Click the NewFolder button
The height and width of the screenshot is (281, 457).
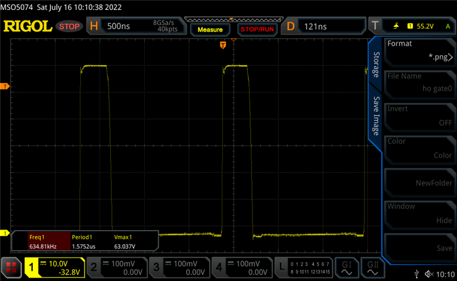click(x=420, y=183)
